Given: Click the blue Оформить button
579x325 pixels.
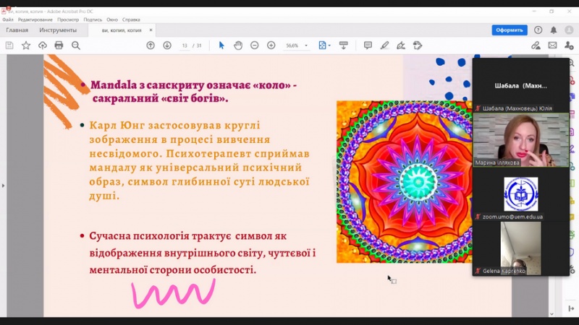Looking at the screenshot, I should point(509,30).
